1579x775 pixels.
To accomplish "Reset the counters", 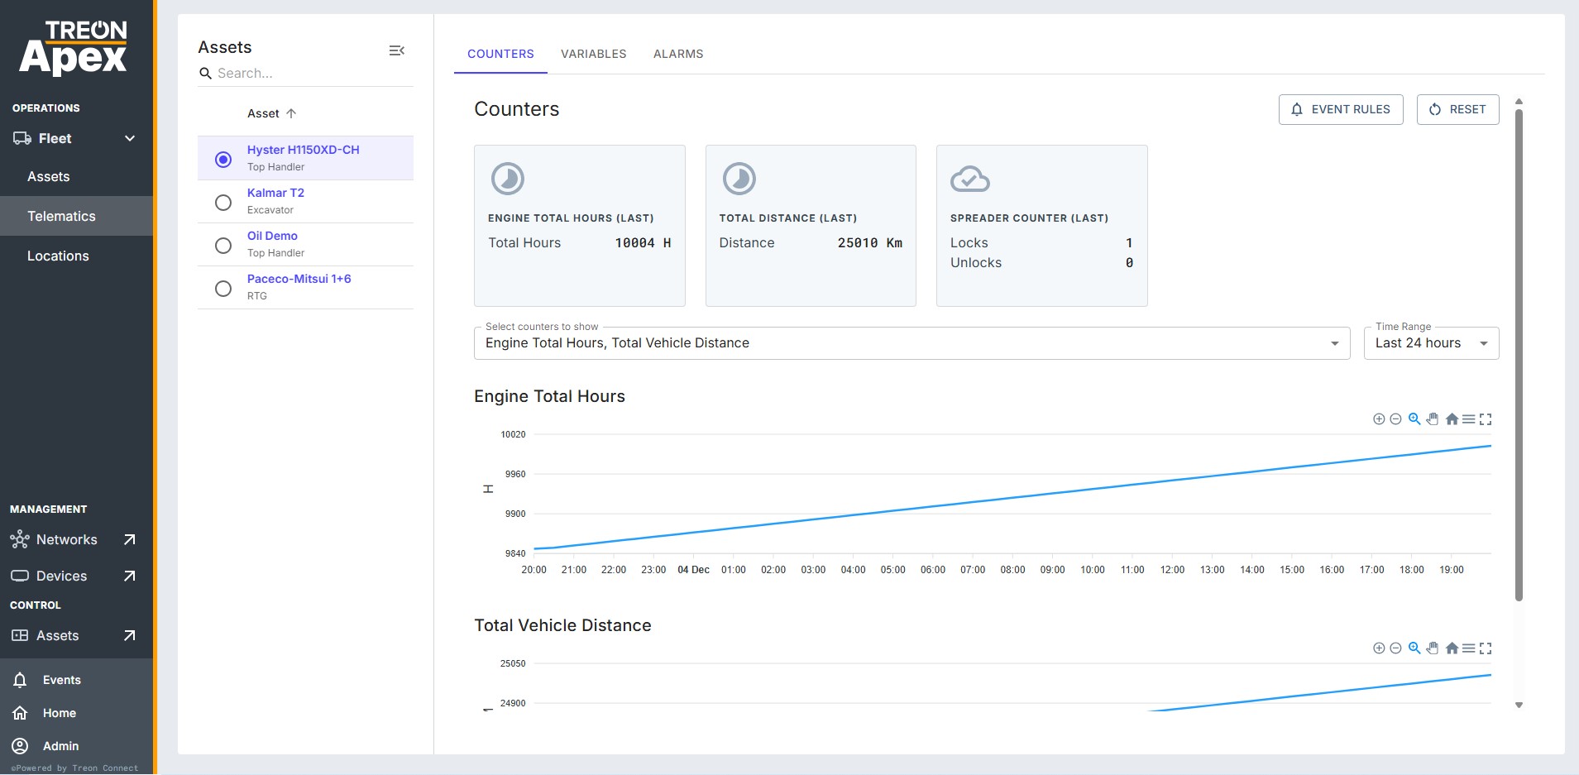I will tap(1457, 109).
